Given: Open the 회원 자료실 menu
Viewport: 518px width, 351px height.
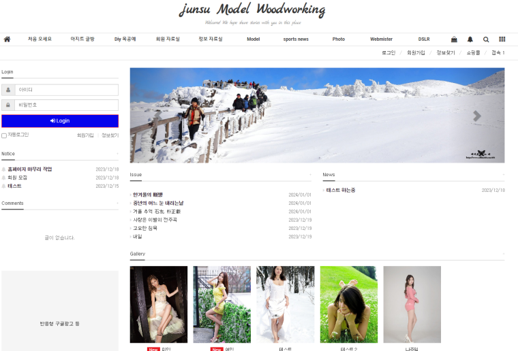Looking at the screenshot, I should [x=168, y=39].
